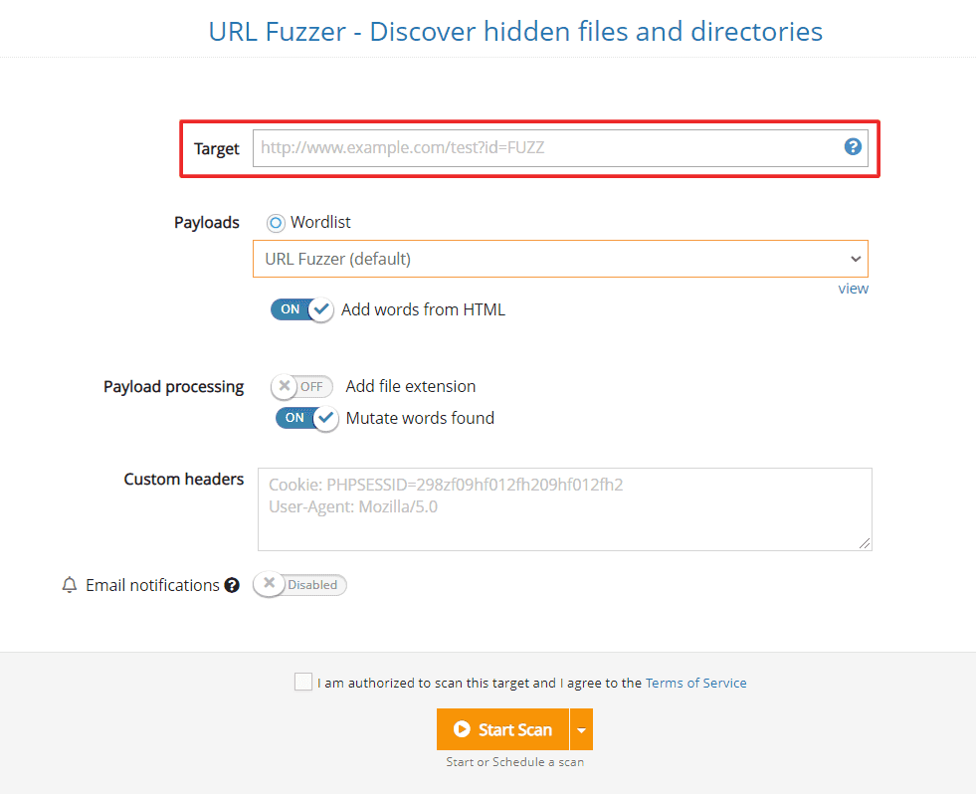Open the dropdown arrow beside Start Scan

[582, 729]
